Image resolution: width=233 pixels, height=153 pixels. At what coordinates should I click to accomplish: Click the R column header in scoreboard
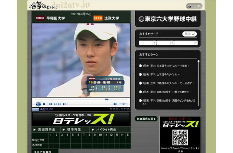tap(117, 135)
